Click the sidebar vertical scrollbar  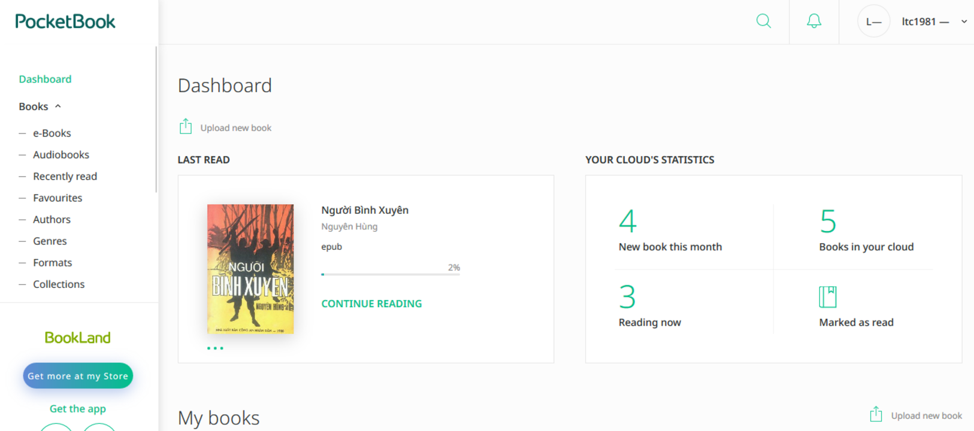tap(156, 120)
